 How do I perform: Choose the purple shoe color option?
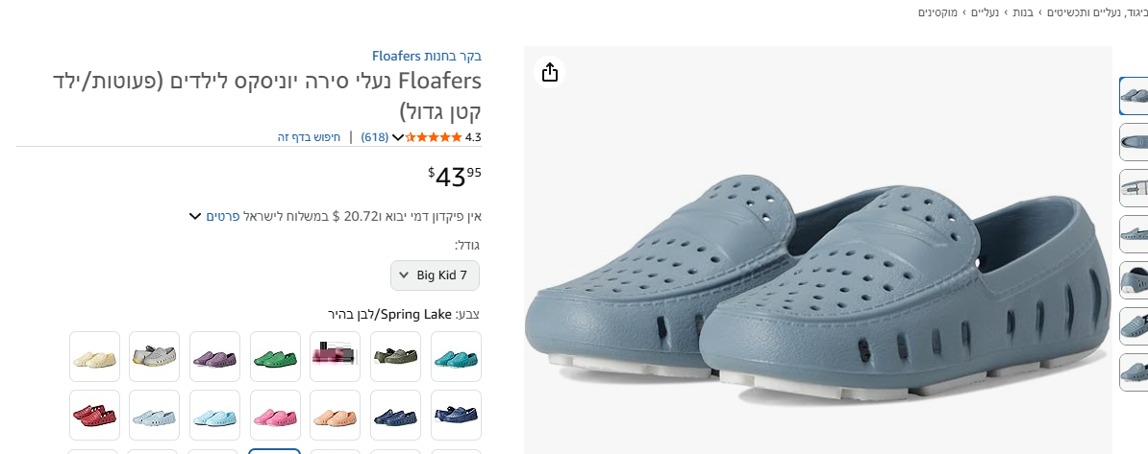point(214,357)
